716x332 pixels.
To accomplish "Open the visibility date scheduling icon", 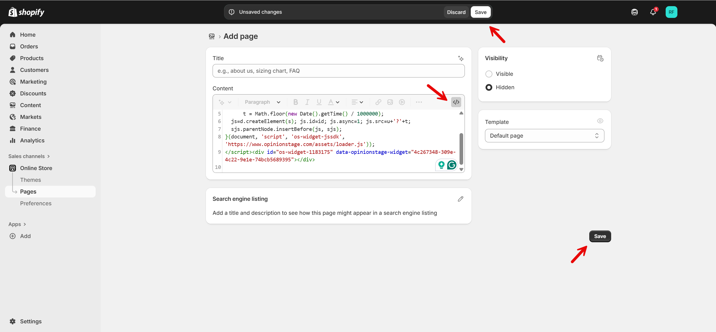I will pyautogui.click(x=600, y=58).
